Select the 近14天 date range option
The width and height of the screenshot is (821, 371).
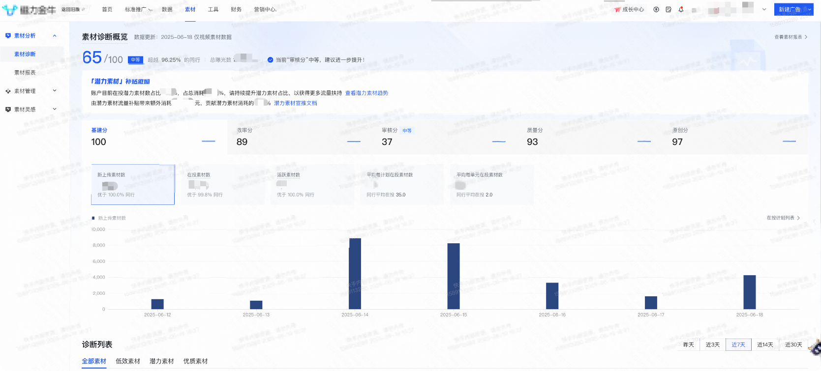pos(765,345)
